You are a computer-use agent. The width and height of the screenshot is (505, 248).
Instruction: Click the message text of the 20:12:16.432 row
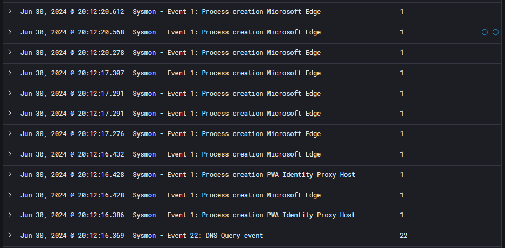pyautogui.click(x=226, y=154)
